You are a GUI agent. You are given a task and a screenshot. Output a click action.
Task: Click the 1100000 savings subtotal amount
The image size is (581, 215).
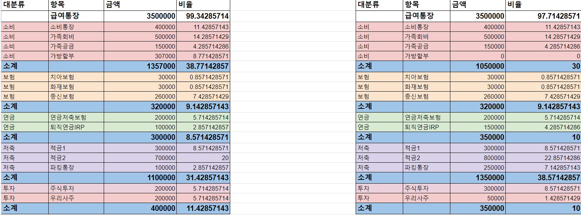pyautogui.click(x=140, y=178)
